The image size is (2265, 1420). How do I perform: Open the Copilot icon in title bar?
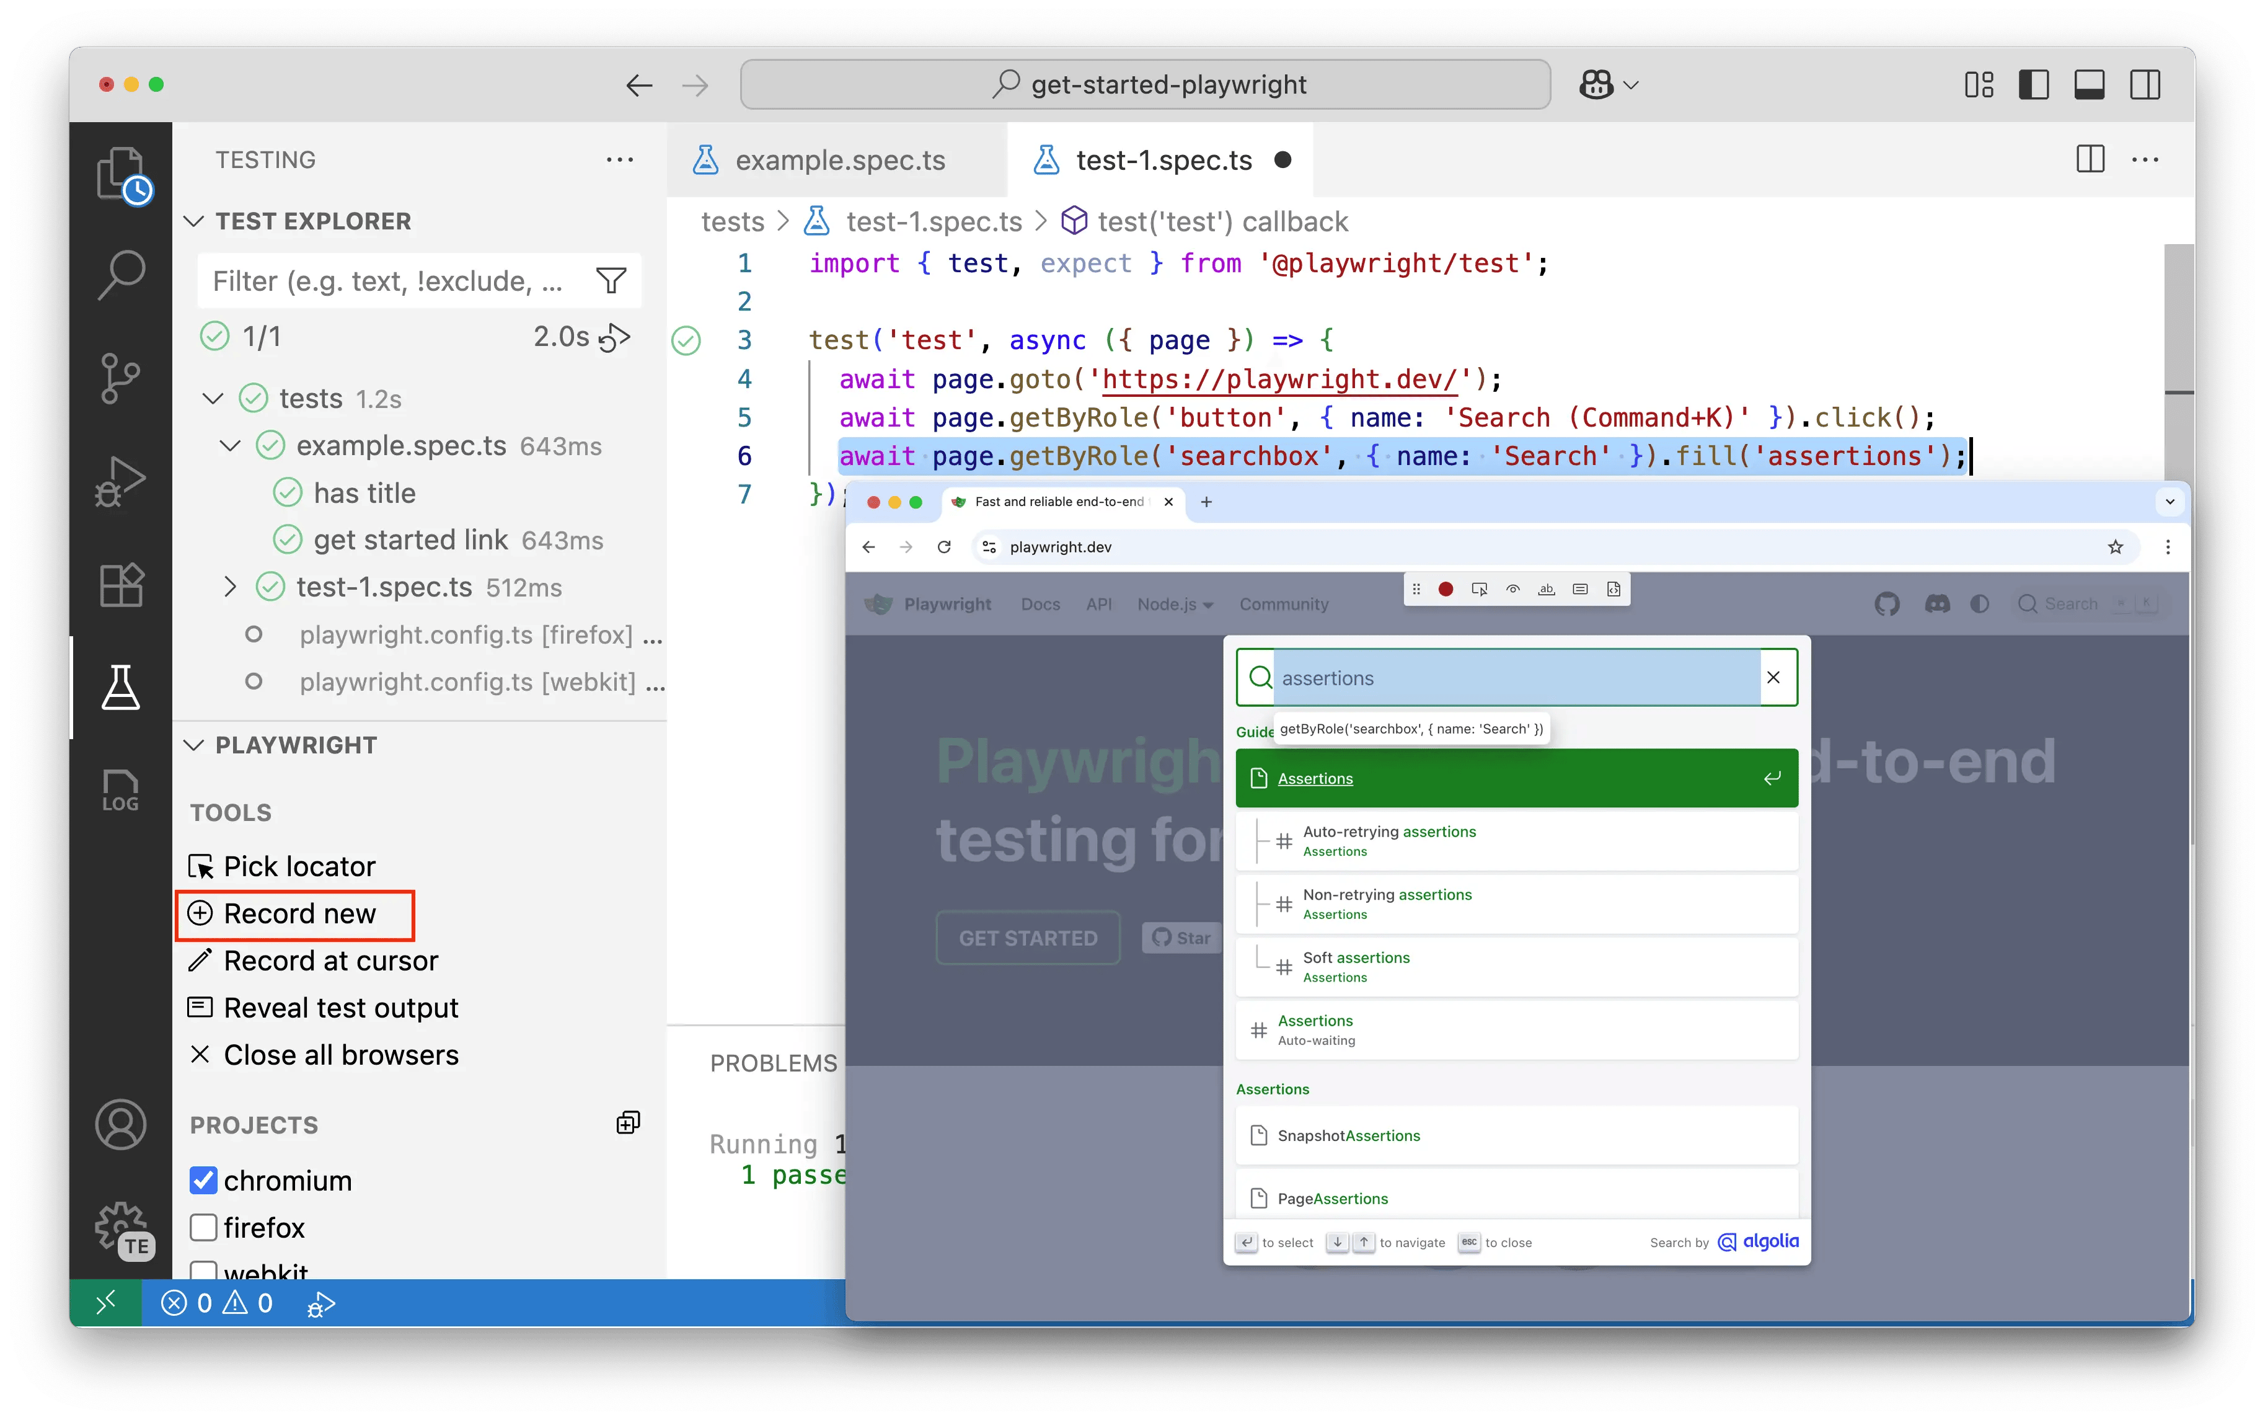(1596, 84)
